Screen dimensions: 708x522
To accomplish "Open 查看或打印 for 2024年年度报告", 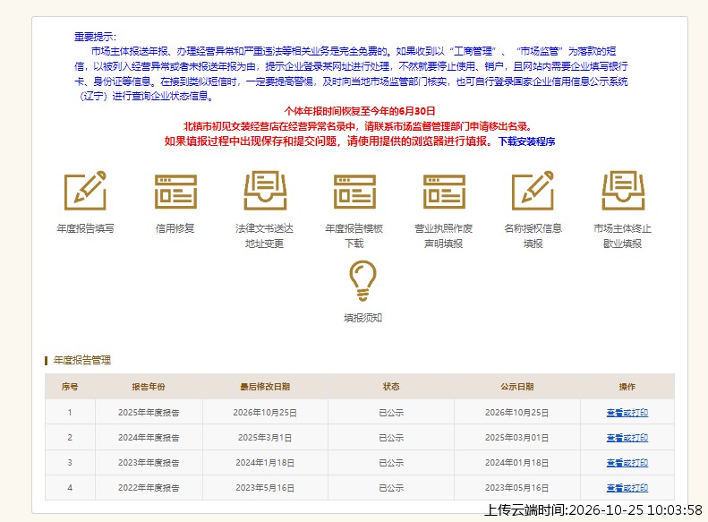I will pyautogui.click(x=627, y=438).
